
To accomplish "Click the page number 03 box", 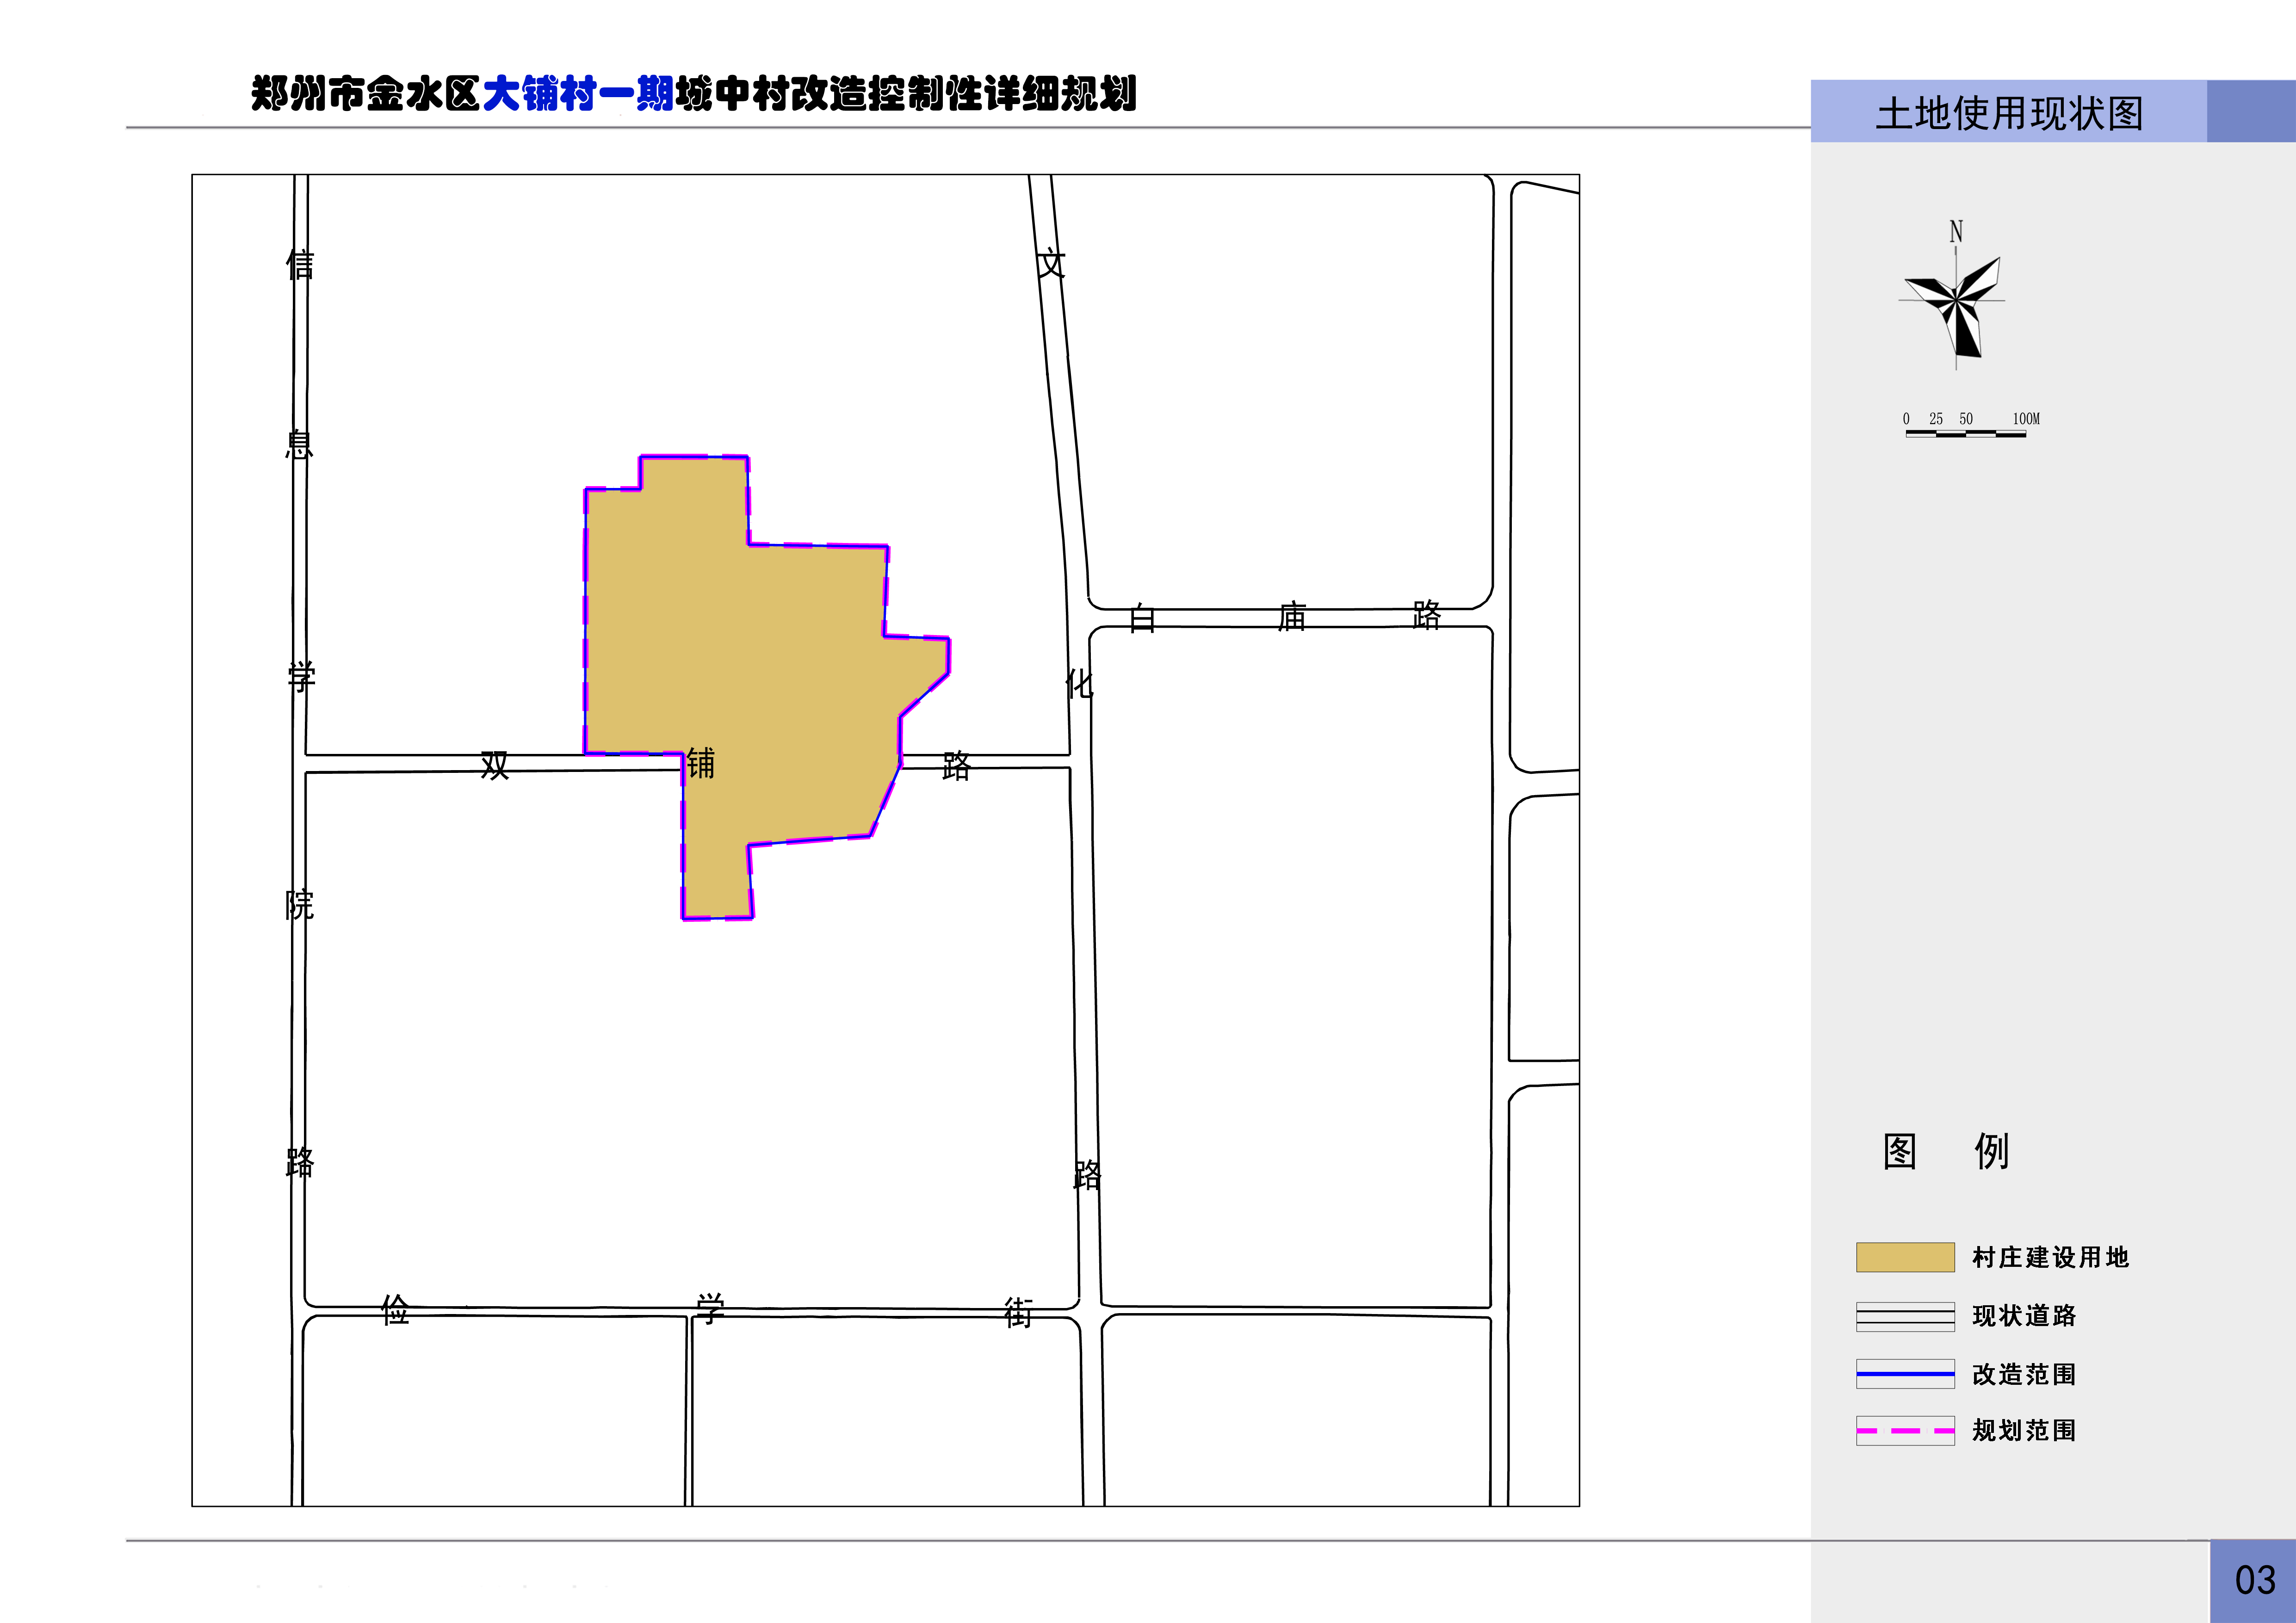I will click(2254, 1581).
